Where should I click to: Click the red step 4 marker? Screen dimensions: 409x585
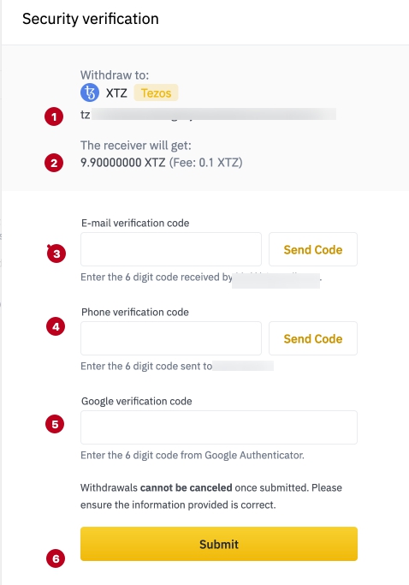click(x=56, y=326)
